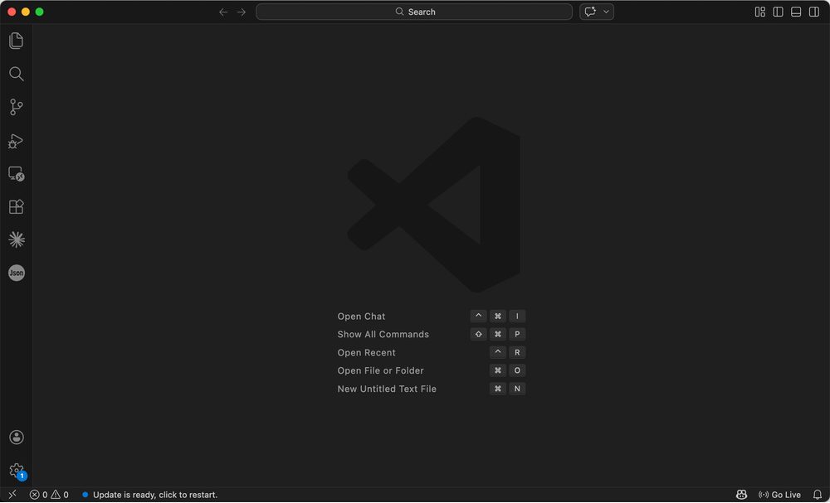Open the Extensions view
830x503 pixels.
(16, 207)
